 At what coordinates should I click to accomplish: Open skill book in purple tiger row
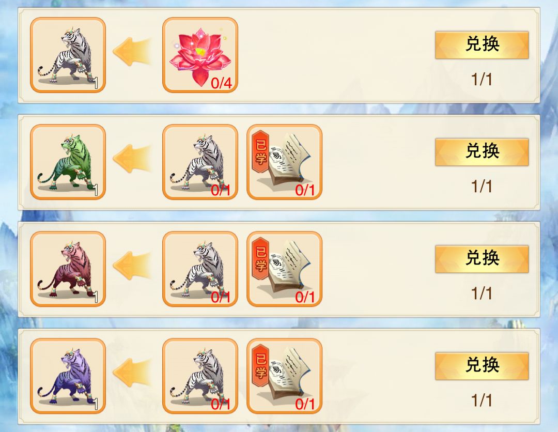tap(284, 376)
